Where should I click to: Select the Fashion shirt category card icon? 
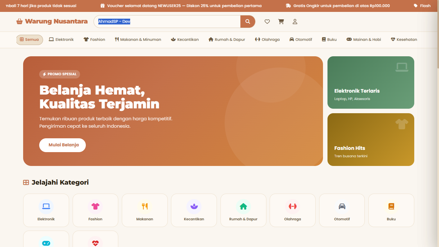coord(95,206)
